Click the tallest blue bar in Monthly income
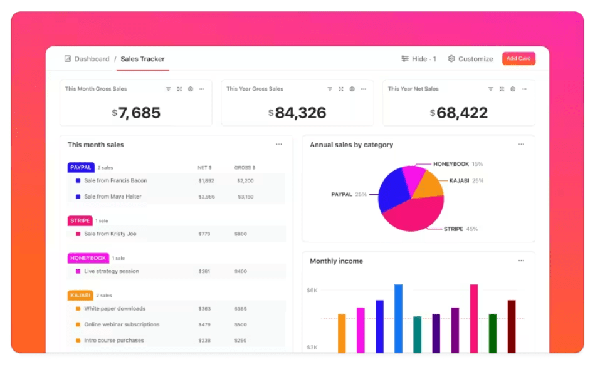600x367 pixels. pos(398,318)
